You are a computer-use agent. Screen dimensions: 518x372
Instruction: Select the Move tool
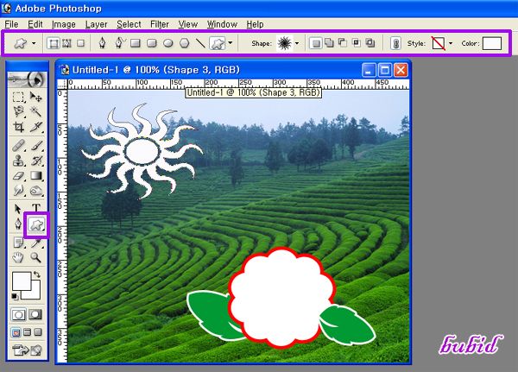(x=35, y=97)
